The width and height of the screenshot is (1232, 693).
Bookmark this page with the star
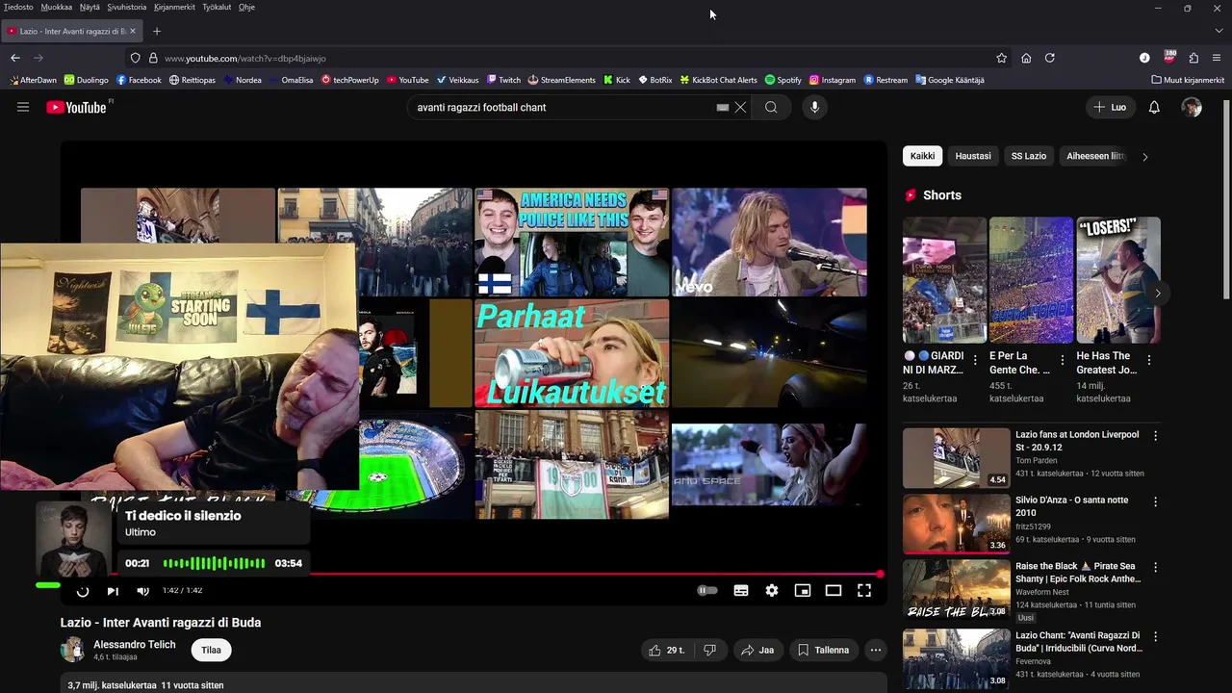[x=1001, y=58]
